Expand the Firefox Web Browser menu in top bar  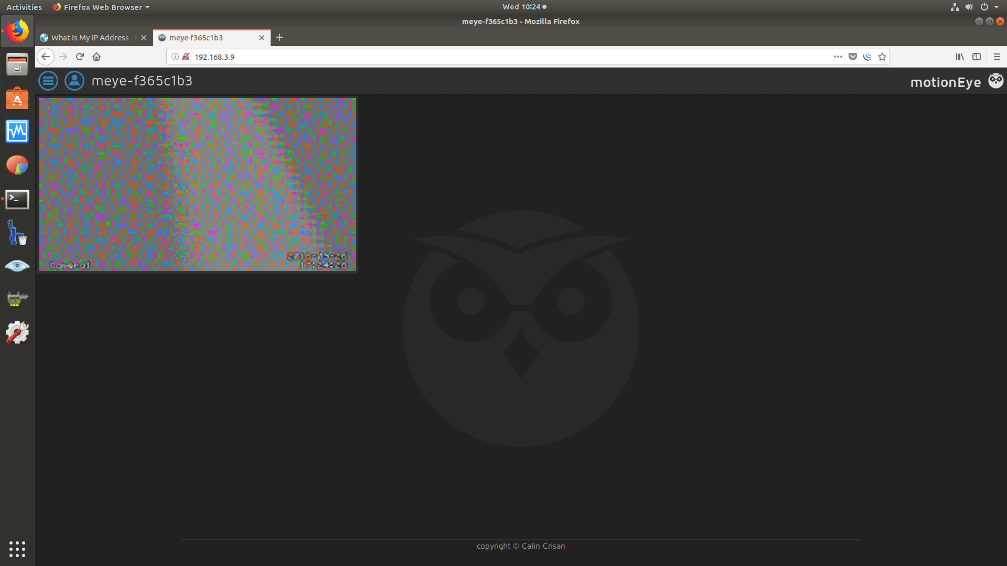coord(101,7)
